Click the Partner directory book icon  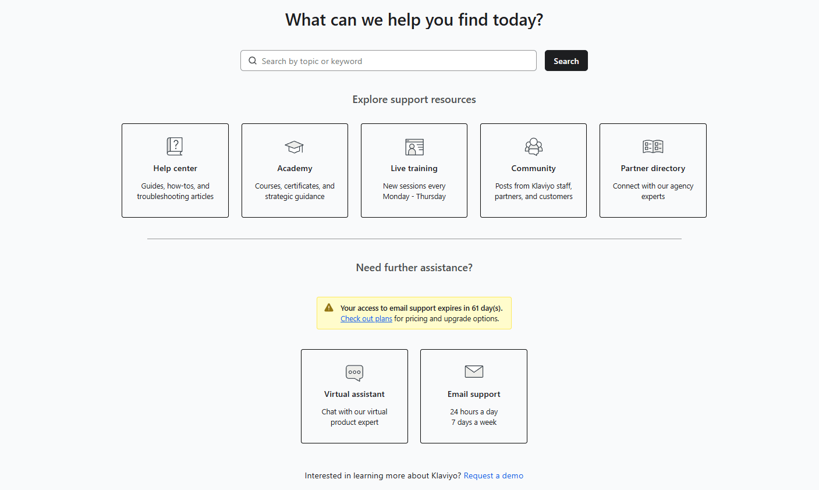[x=653, y=146]
